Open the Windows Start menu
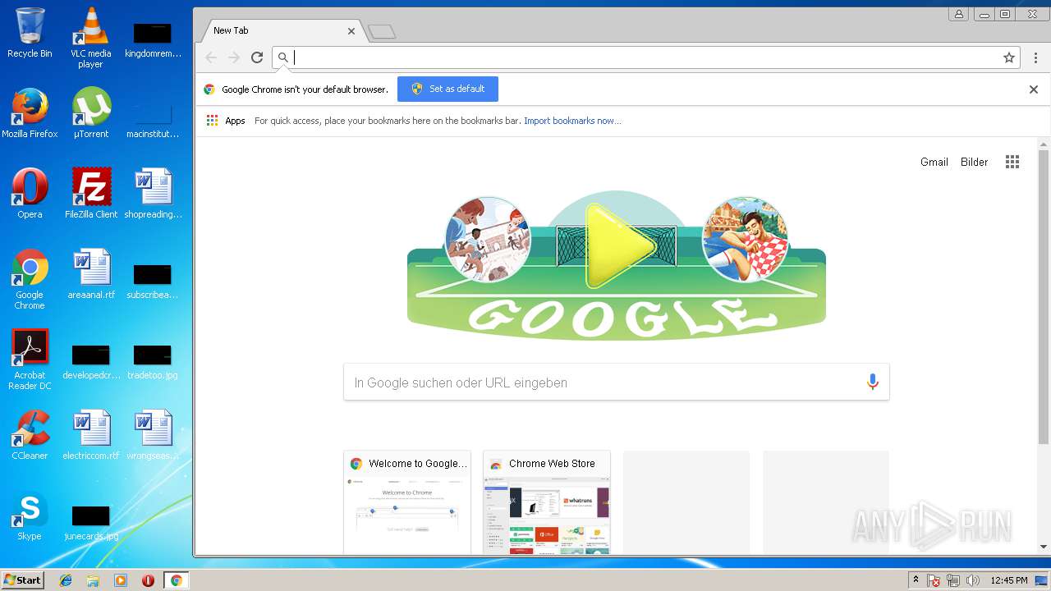This screenshot has height=591, width=1051. click(23, 580)
